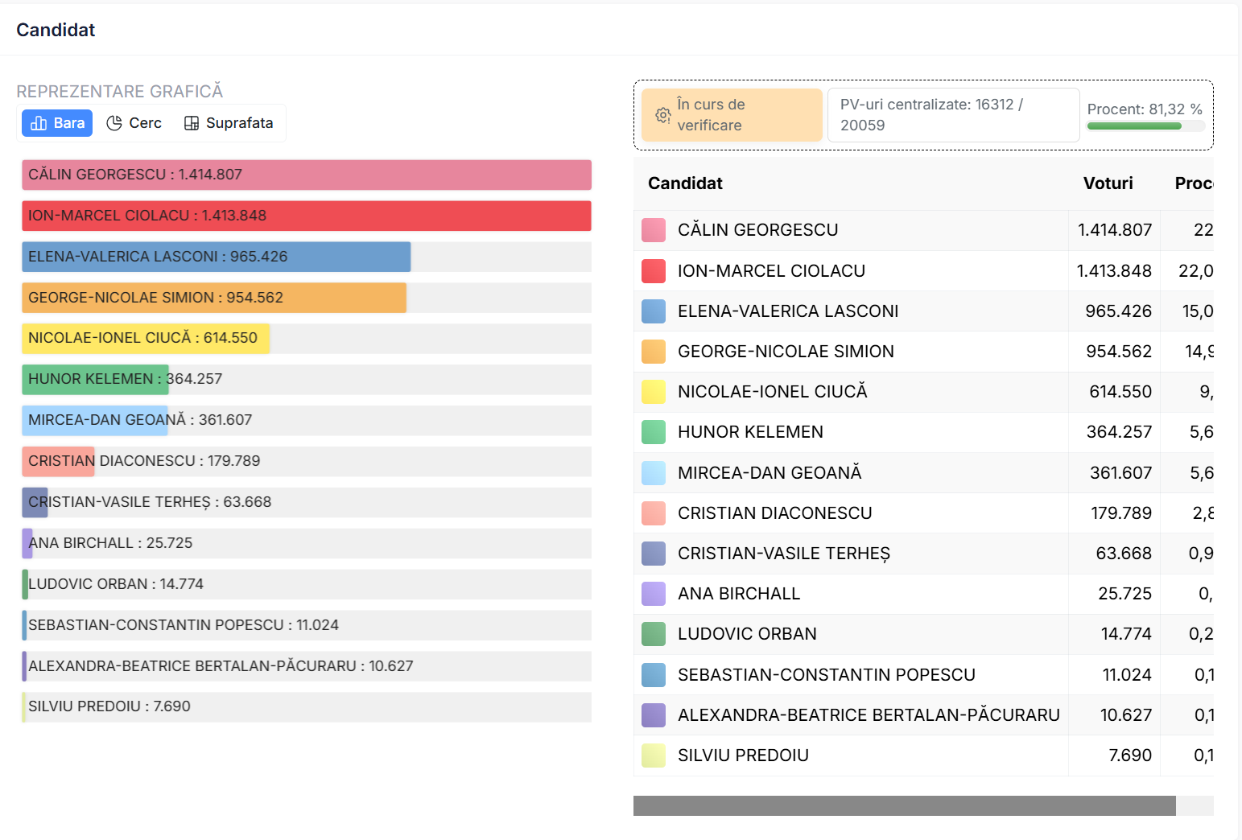
Task: Click the Procent progress bar
Action: pos(1145,126)
